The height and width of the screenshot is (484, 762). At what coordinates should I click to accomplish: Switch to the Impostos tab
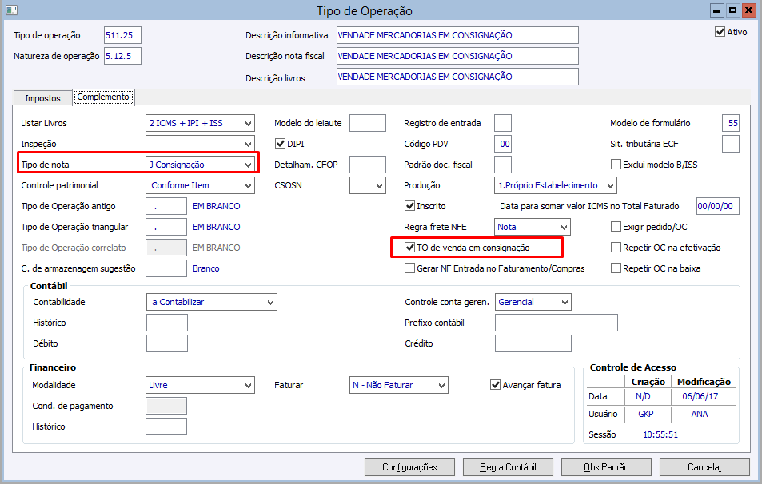coord(42,98)
